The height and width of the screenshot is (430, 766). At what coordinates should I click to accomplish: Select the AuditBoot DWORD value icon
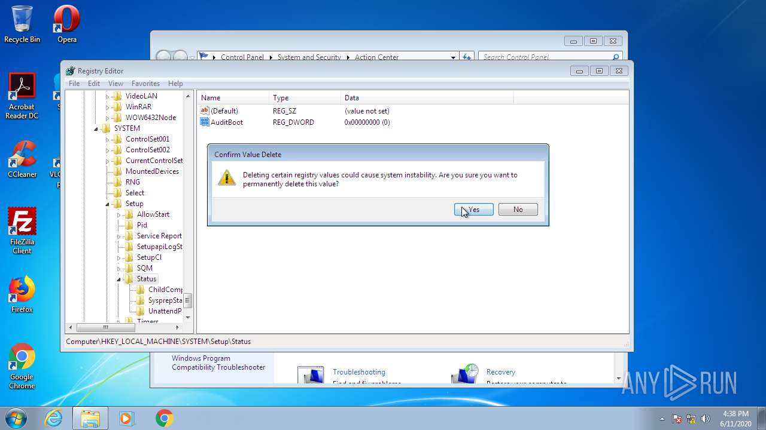tap(205, 122)
